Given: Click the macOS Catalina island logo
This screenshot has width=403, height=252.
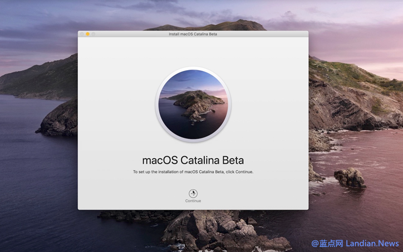Looking at the screenshot, I should coord(193,105).
